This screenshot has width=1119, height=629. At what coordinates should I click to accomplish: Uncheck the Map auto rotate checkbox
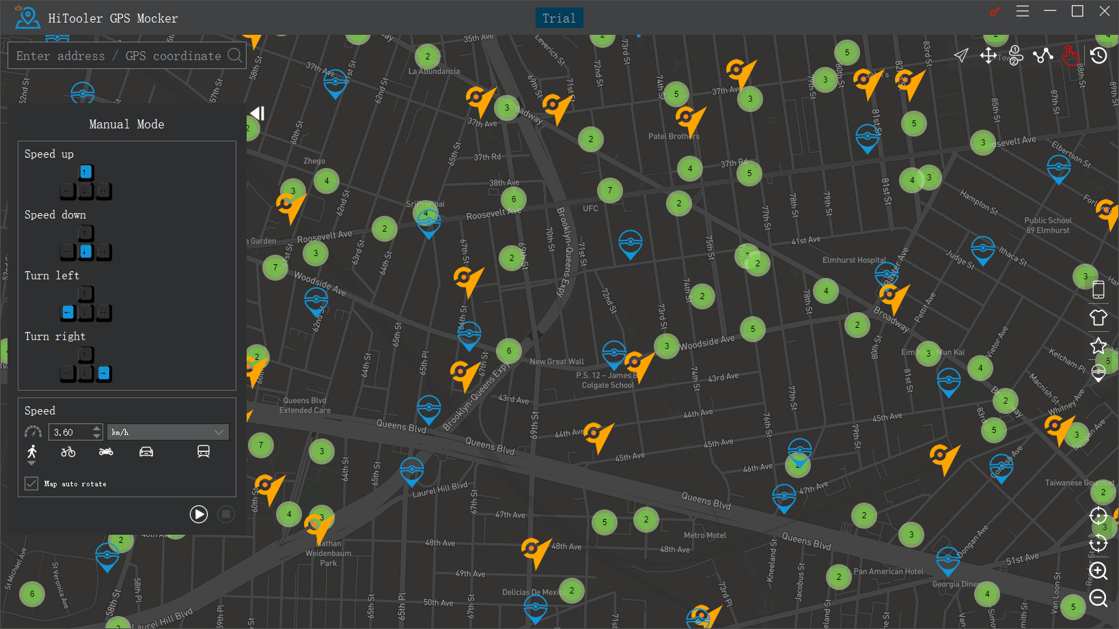pos(31,484)
